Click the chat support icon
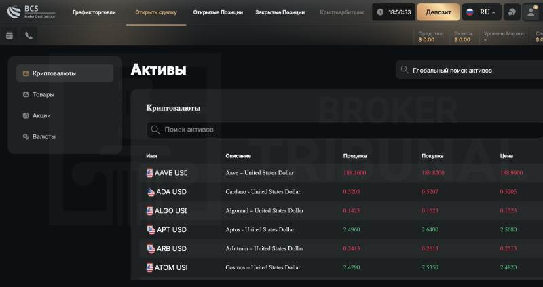This screenshot has height=287, width=543. [x=511, y=12]
